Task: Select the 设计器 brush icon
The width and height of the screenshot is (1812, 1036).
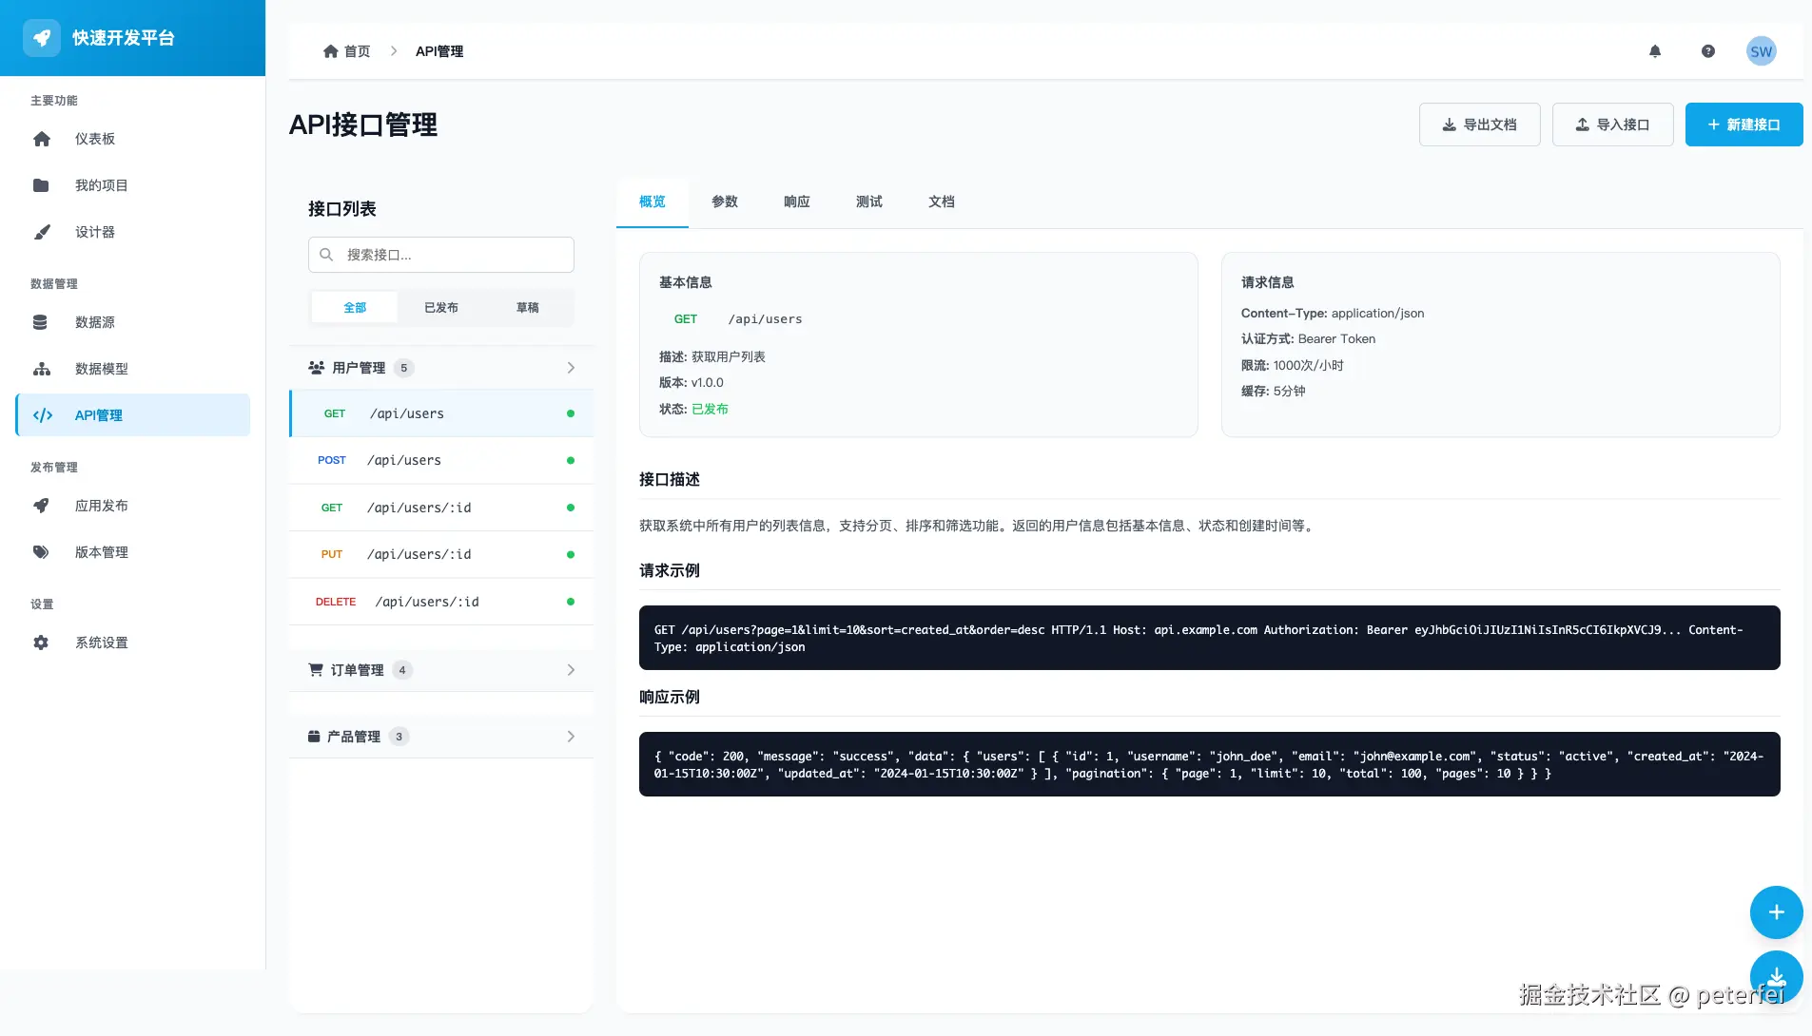Action: pos(42,231)
